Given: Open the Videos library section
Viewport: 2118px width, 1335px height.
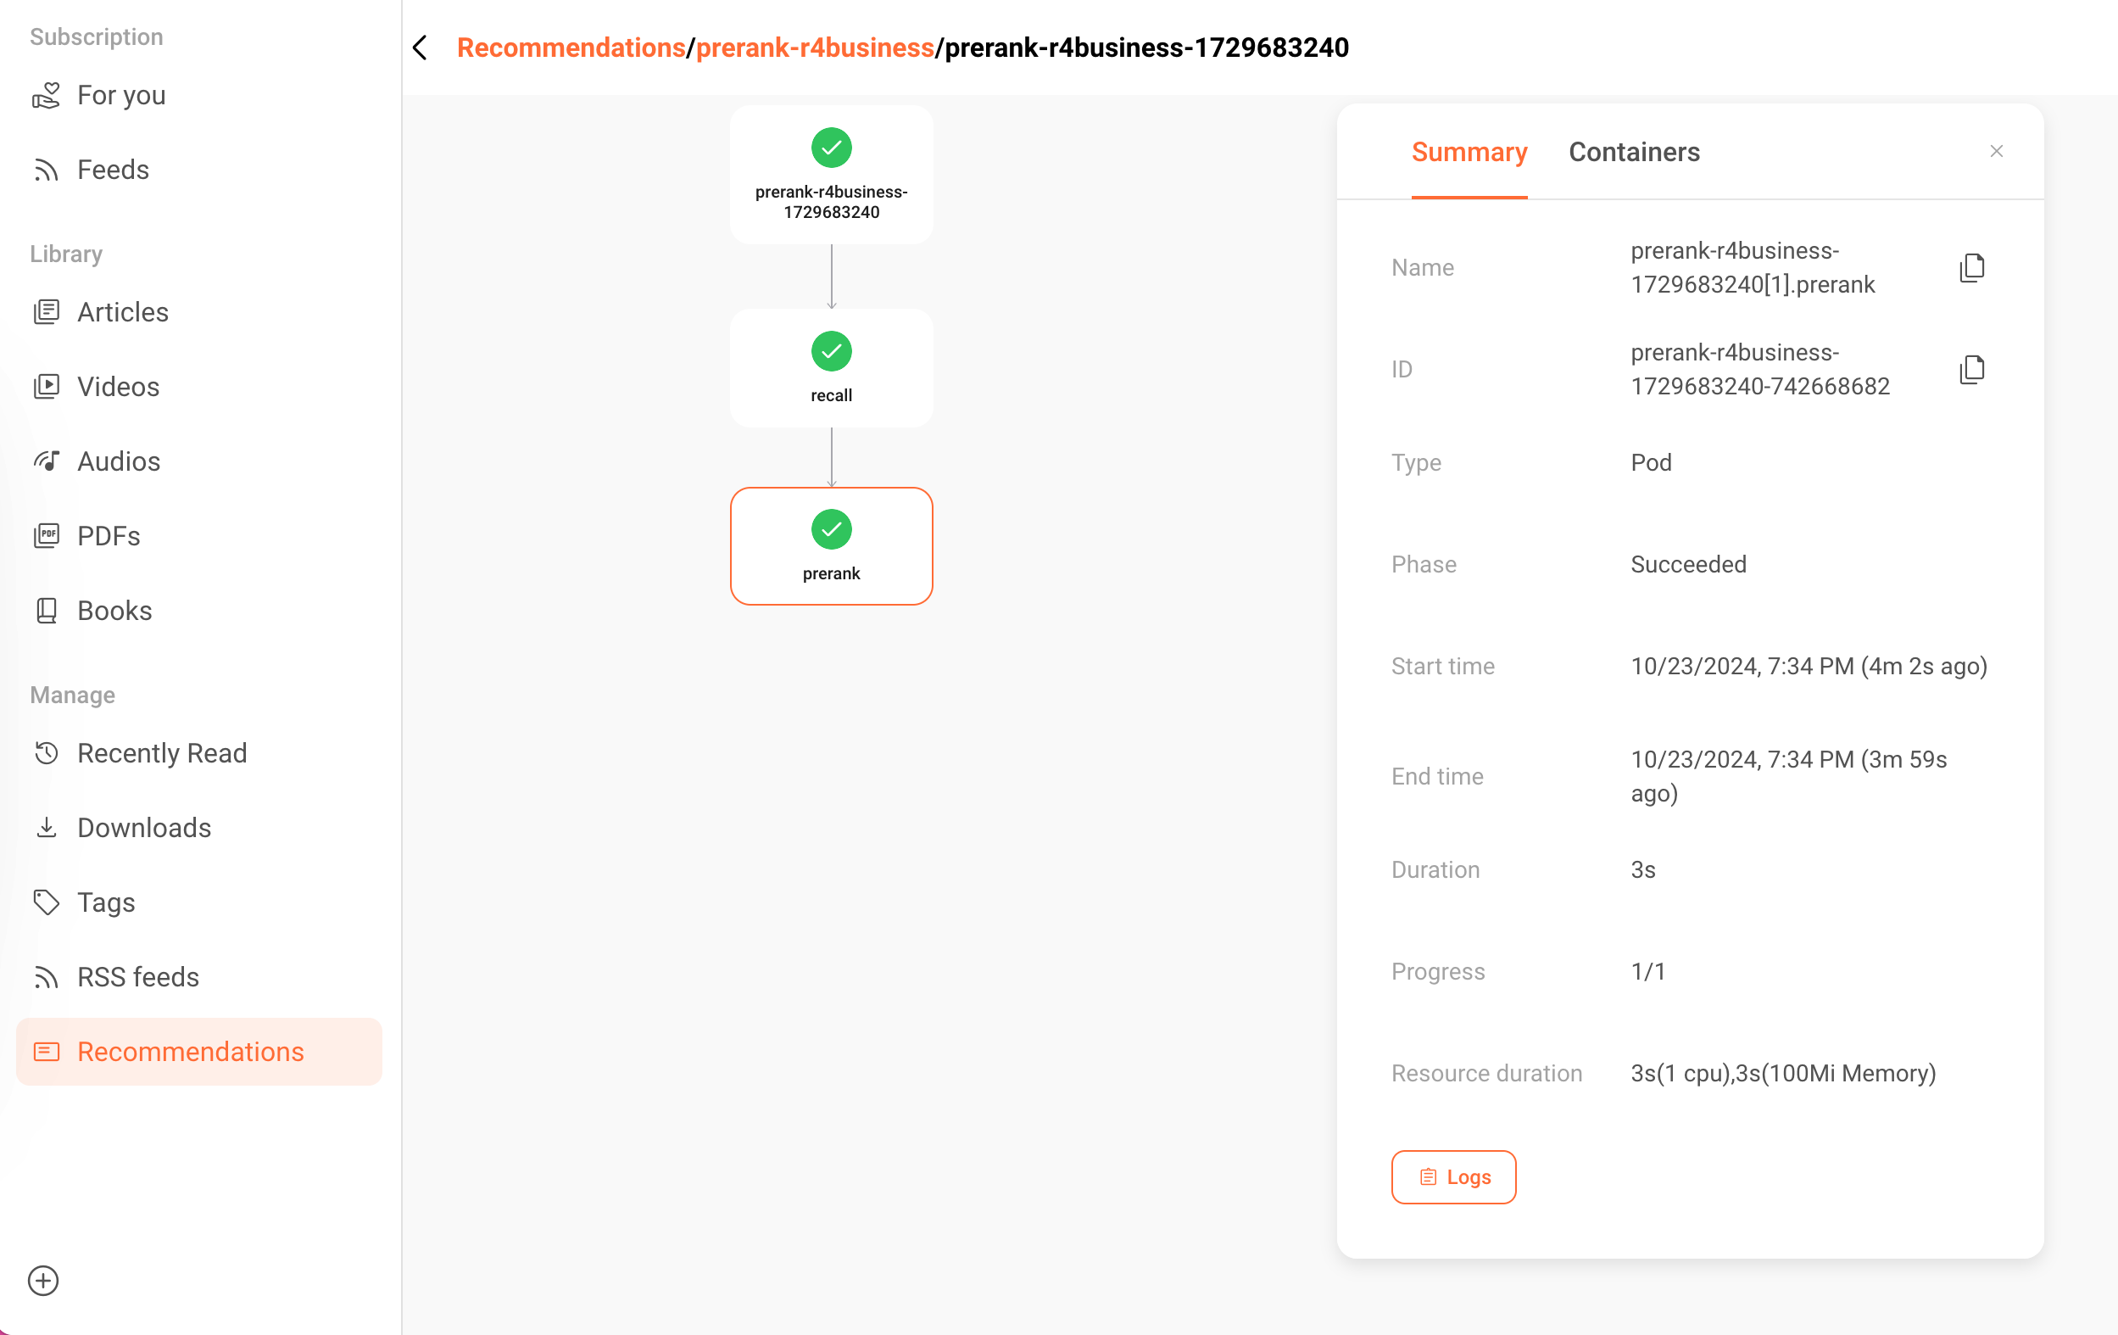Looking at the screenshot, I should pos(198,386).
